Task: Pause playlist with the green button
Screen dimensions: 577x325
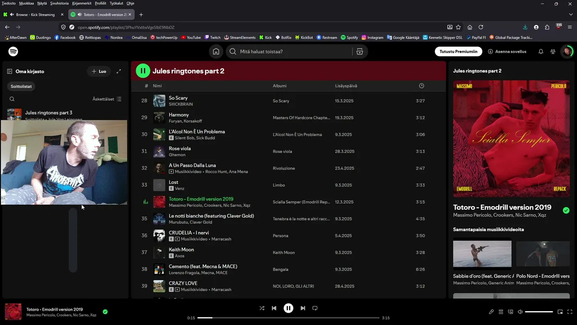Action: 143,71
